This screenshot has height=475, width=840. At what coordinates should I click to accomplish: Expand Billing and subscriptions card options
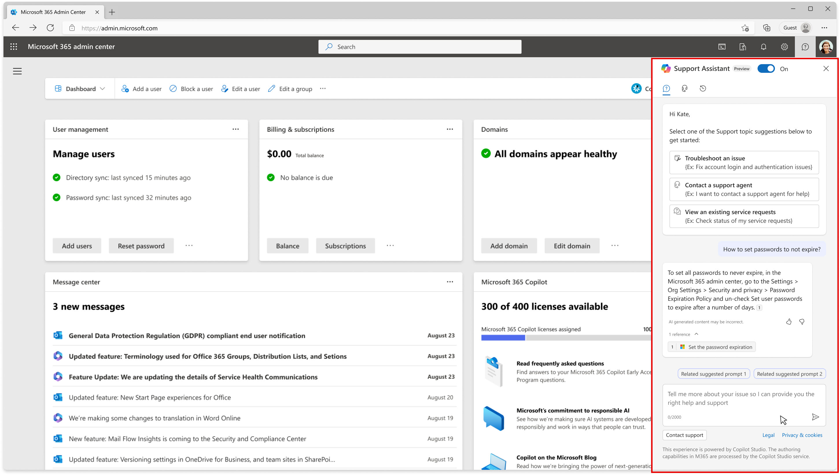tap(450, 129)
